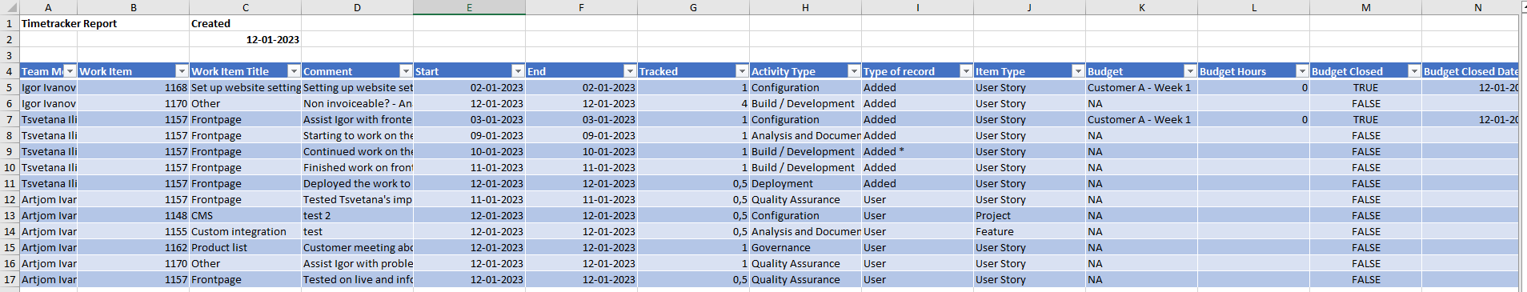Viewport: 1527px width, 292px height.
Task: Open the Work Item Title filter dropdown
Action: (x=294, y=71)
